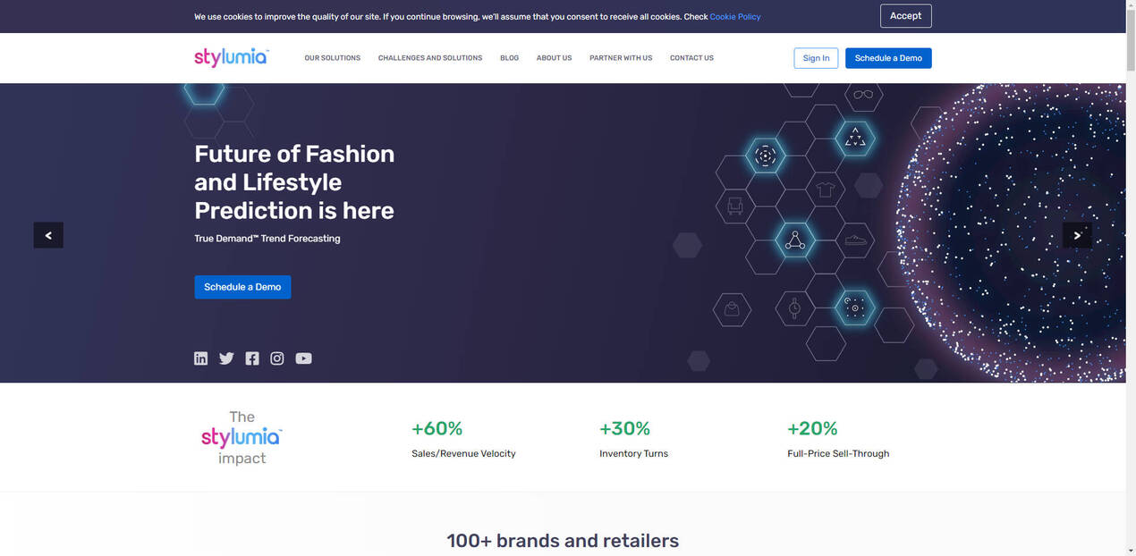The width and height of the screenshot is (1136, 556).
Task: Click the Stylumia logo in header
Action: click(231, 58)
